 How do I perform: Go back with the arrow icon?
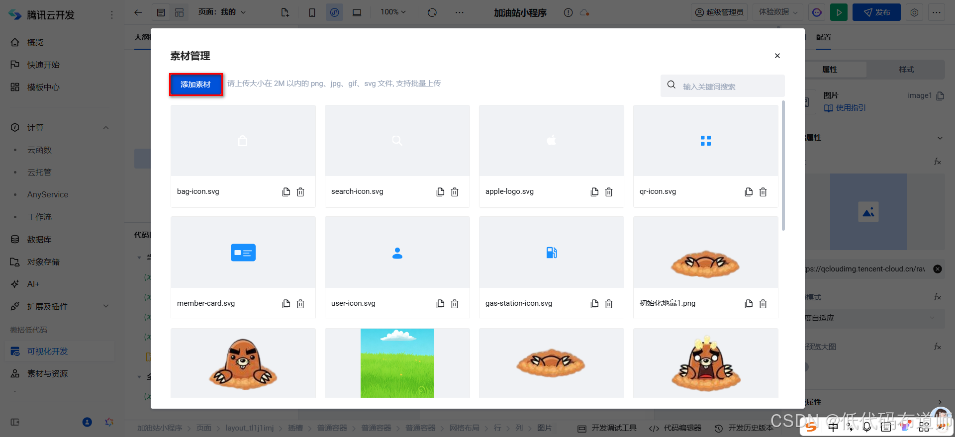[x=138, y=12]
